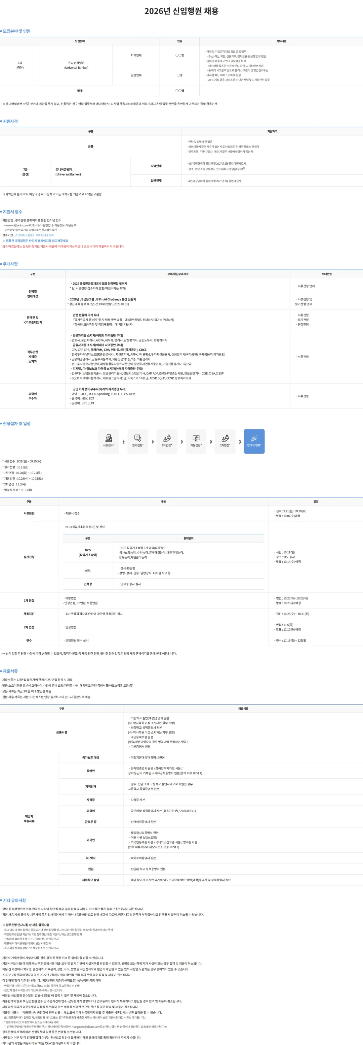
Task: Click the 일반인재 cell in the recruitment-field table
Action: tap(136, 75)
